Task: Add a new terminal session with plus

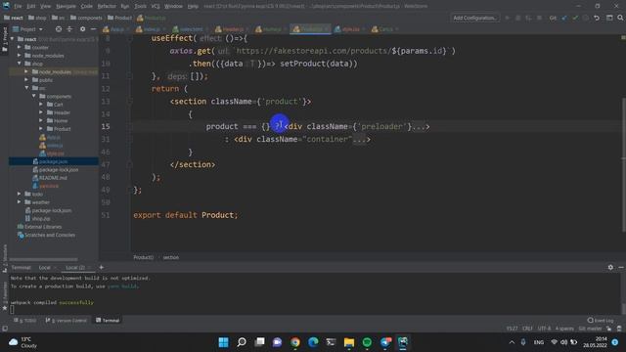Action: pyautogui.click(x=102, y=267)
